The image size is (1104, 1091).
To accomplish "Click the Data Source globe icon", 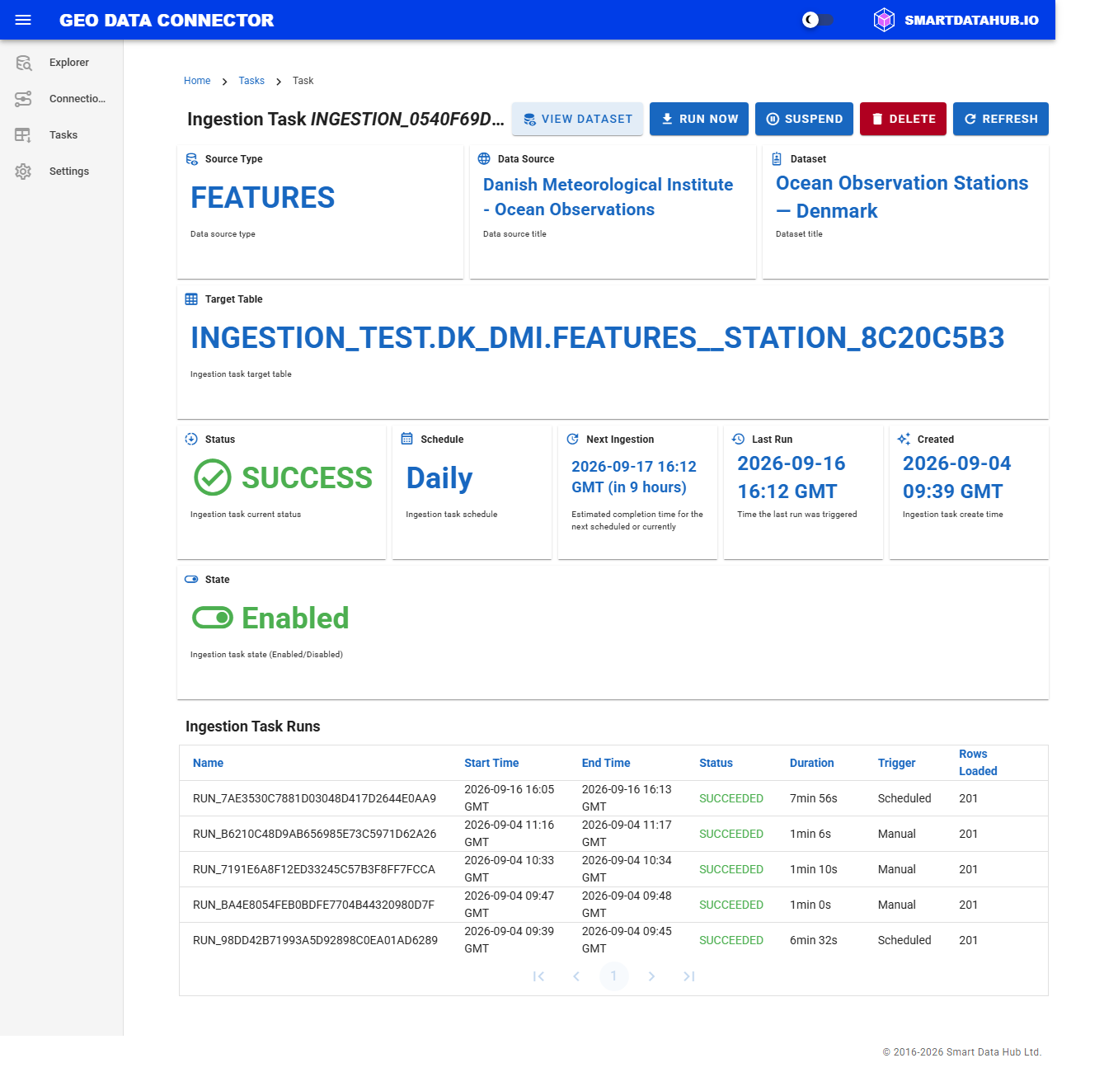I will pyautogui.click(x=484, y=159).
